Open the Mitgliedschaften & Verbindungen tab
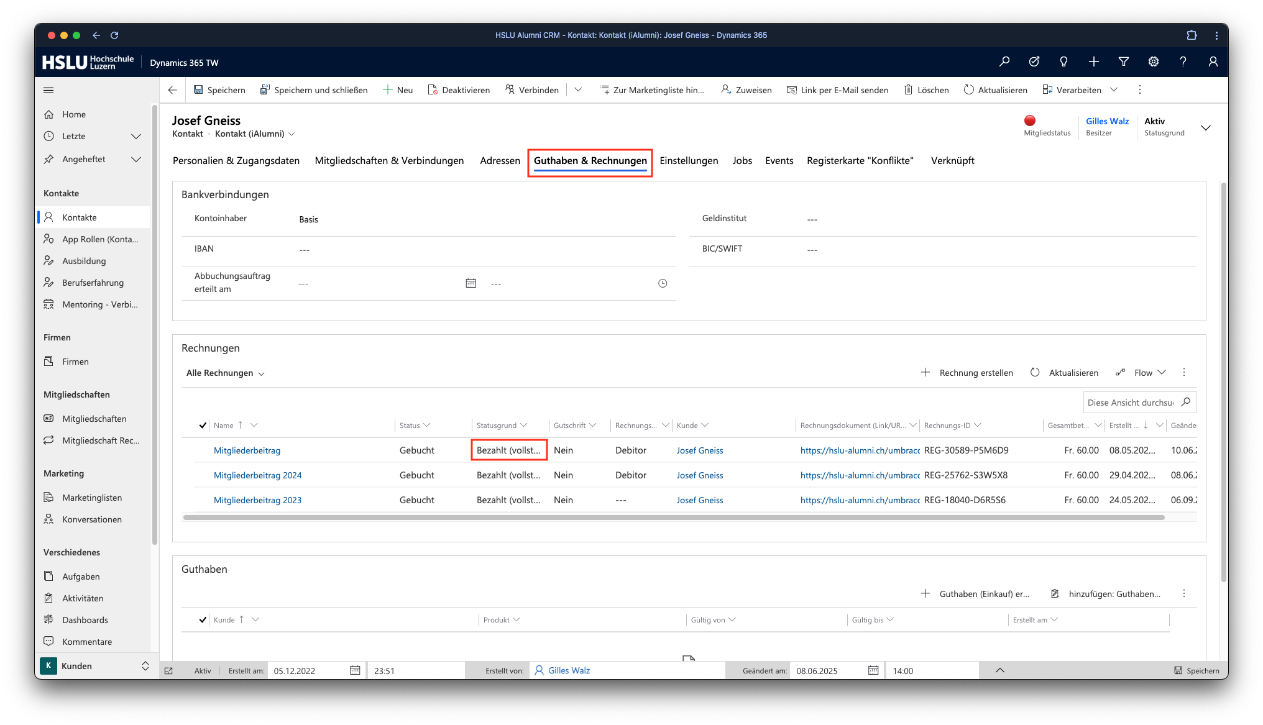 [x=389, y=161]
